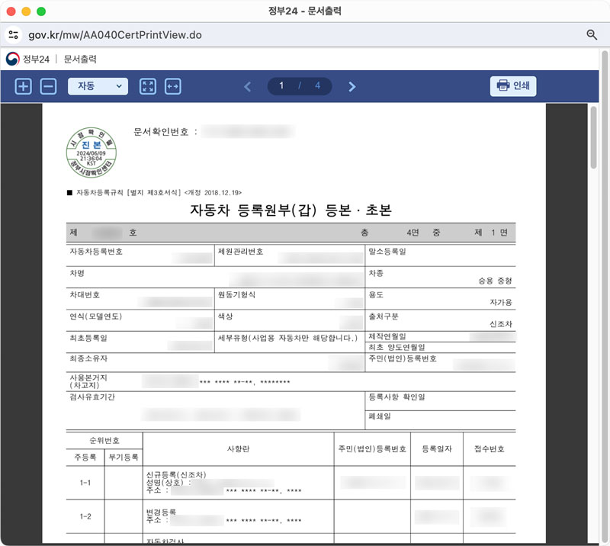
Task: Open the 자동 zoom level dropdown
Action: coord(97,86)
